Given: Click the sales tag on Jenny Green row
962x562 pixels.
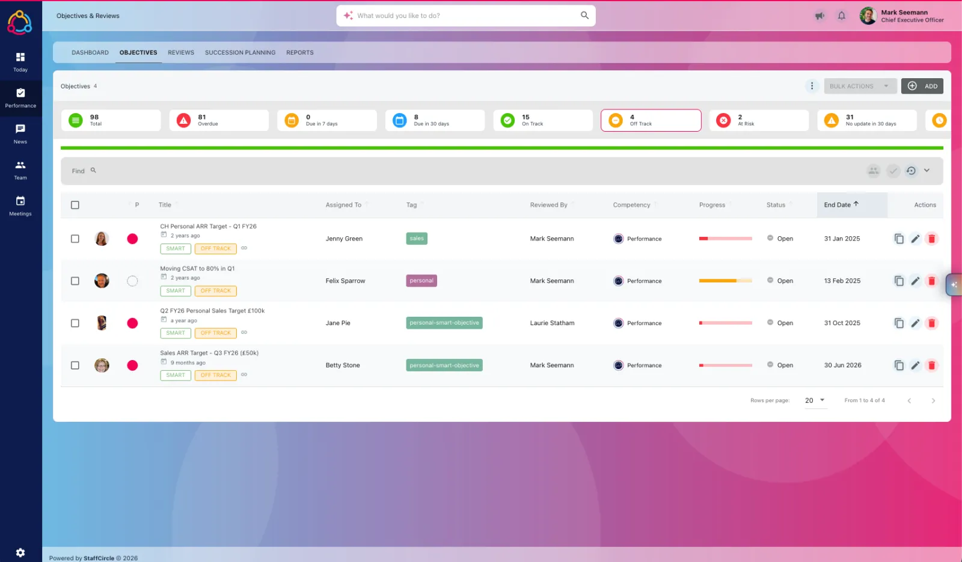Looking at the screenshot, I should tap(417, 239).
